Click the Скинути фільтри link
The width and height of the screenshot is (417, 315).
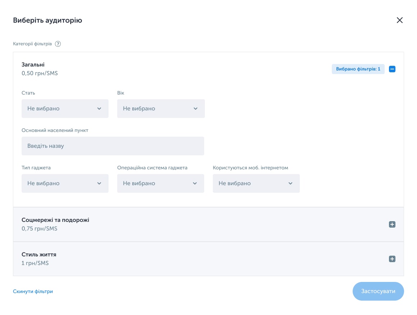[x=33, y=291]
